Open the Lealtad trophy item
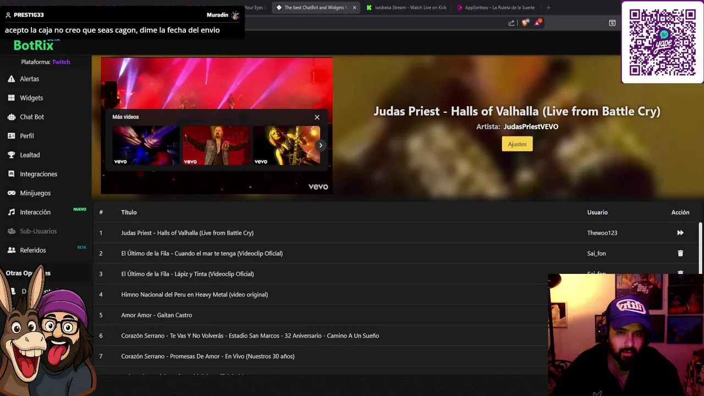 point(30,155)
